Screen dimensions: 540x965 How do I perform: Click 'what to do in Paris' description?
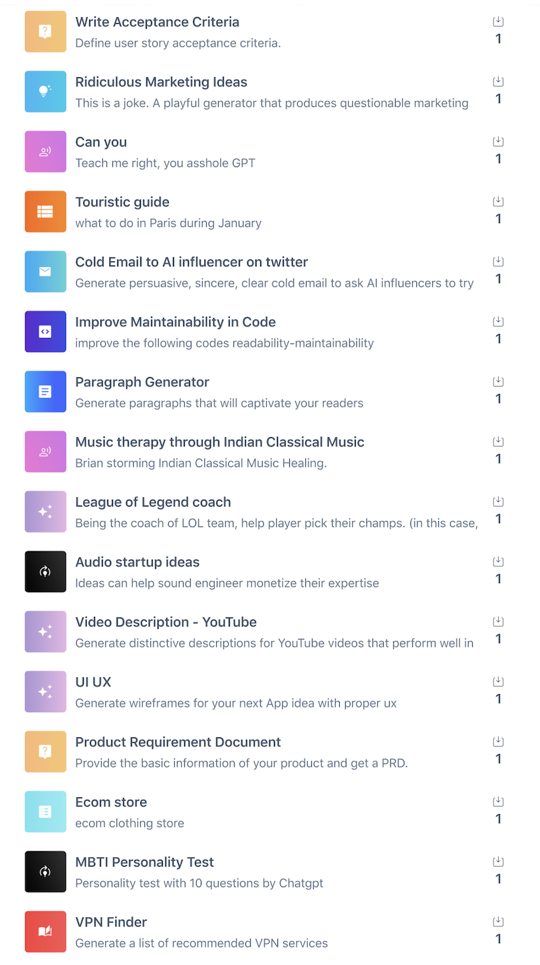coord(168,224)
